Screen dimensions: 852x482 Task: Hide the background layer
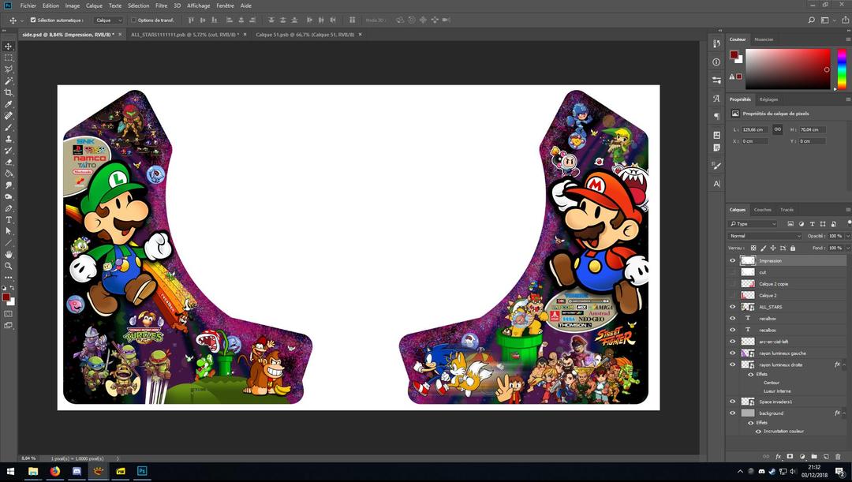coord(732,413)
